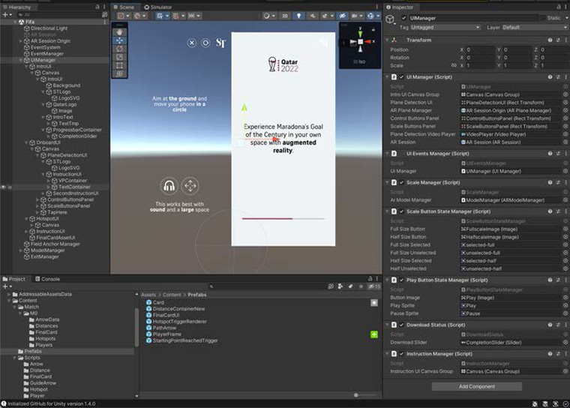This screenshot has height=408, width=570.
Task: Collapse the Play Button State Manager component
Action: click(x=387, y=280)
